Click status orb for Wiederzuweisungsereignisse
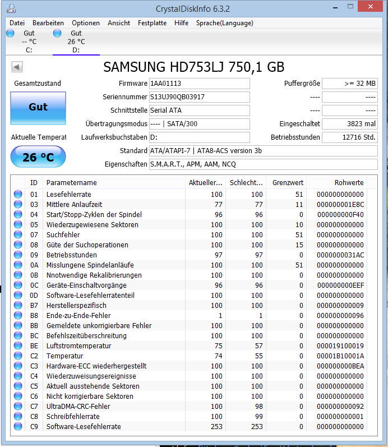The width and height of the screenshot is (388, 447). [18, 376]
